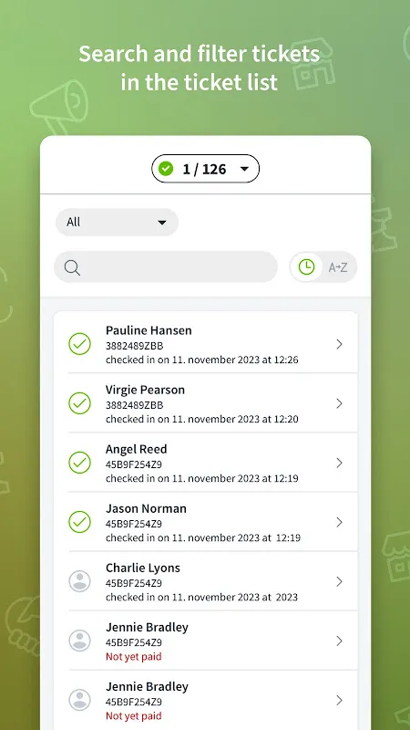Open Pauline Hansen's ticket with the chevron

coord(339,344)
